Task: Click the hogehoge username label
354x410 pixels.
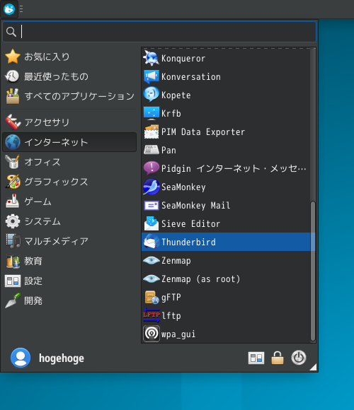Action: pos(62,358)
